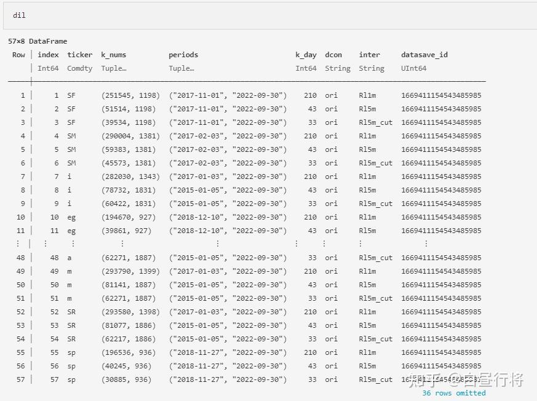Click the omitted rows ellipsis under periods
Image resolution: width=537 pixels, height=401 pixels.
click(x=218, y=244)
